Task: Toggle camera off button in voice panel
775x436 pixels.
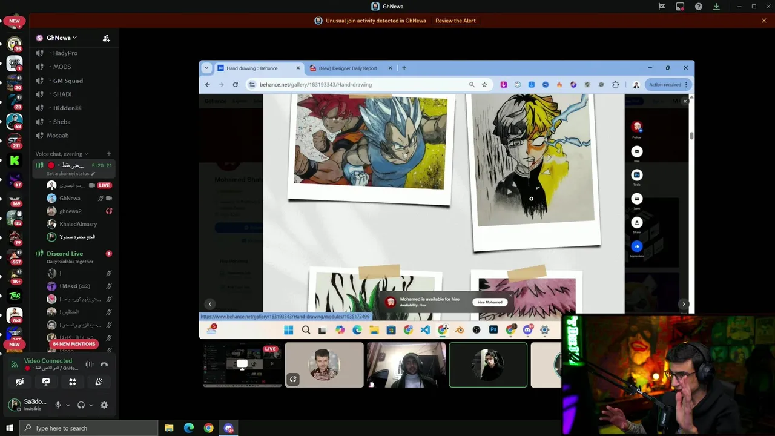Action: click(x=19, y=382)
